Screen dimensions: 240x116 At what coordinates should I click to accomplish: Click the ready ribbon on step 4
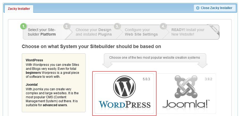click(214, 30)
